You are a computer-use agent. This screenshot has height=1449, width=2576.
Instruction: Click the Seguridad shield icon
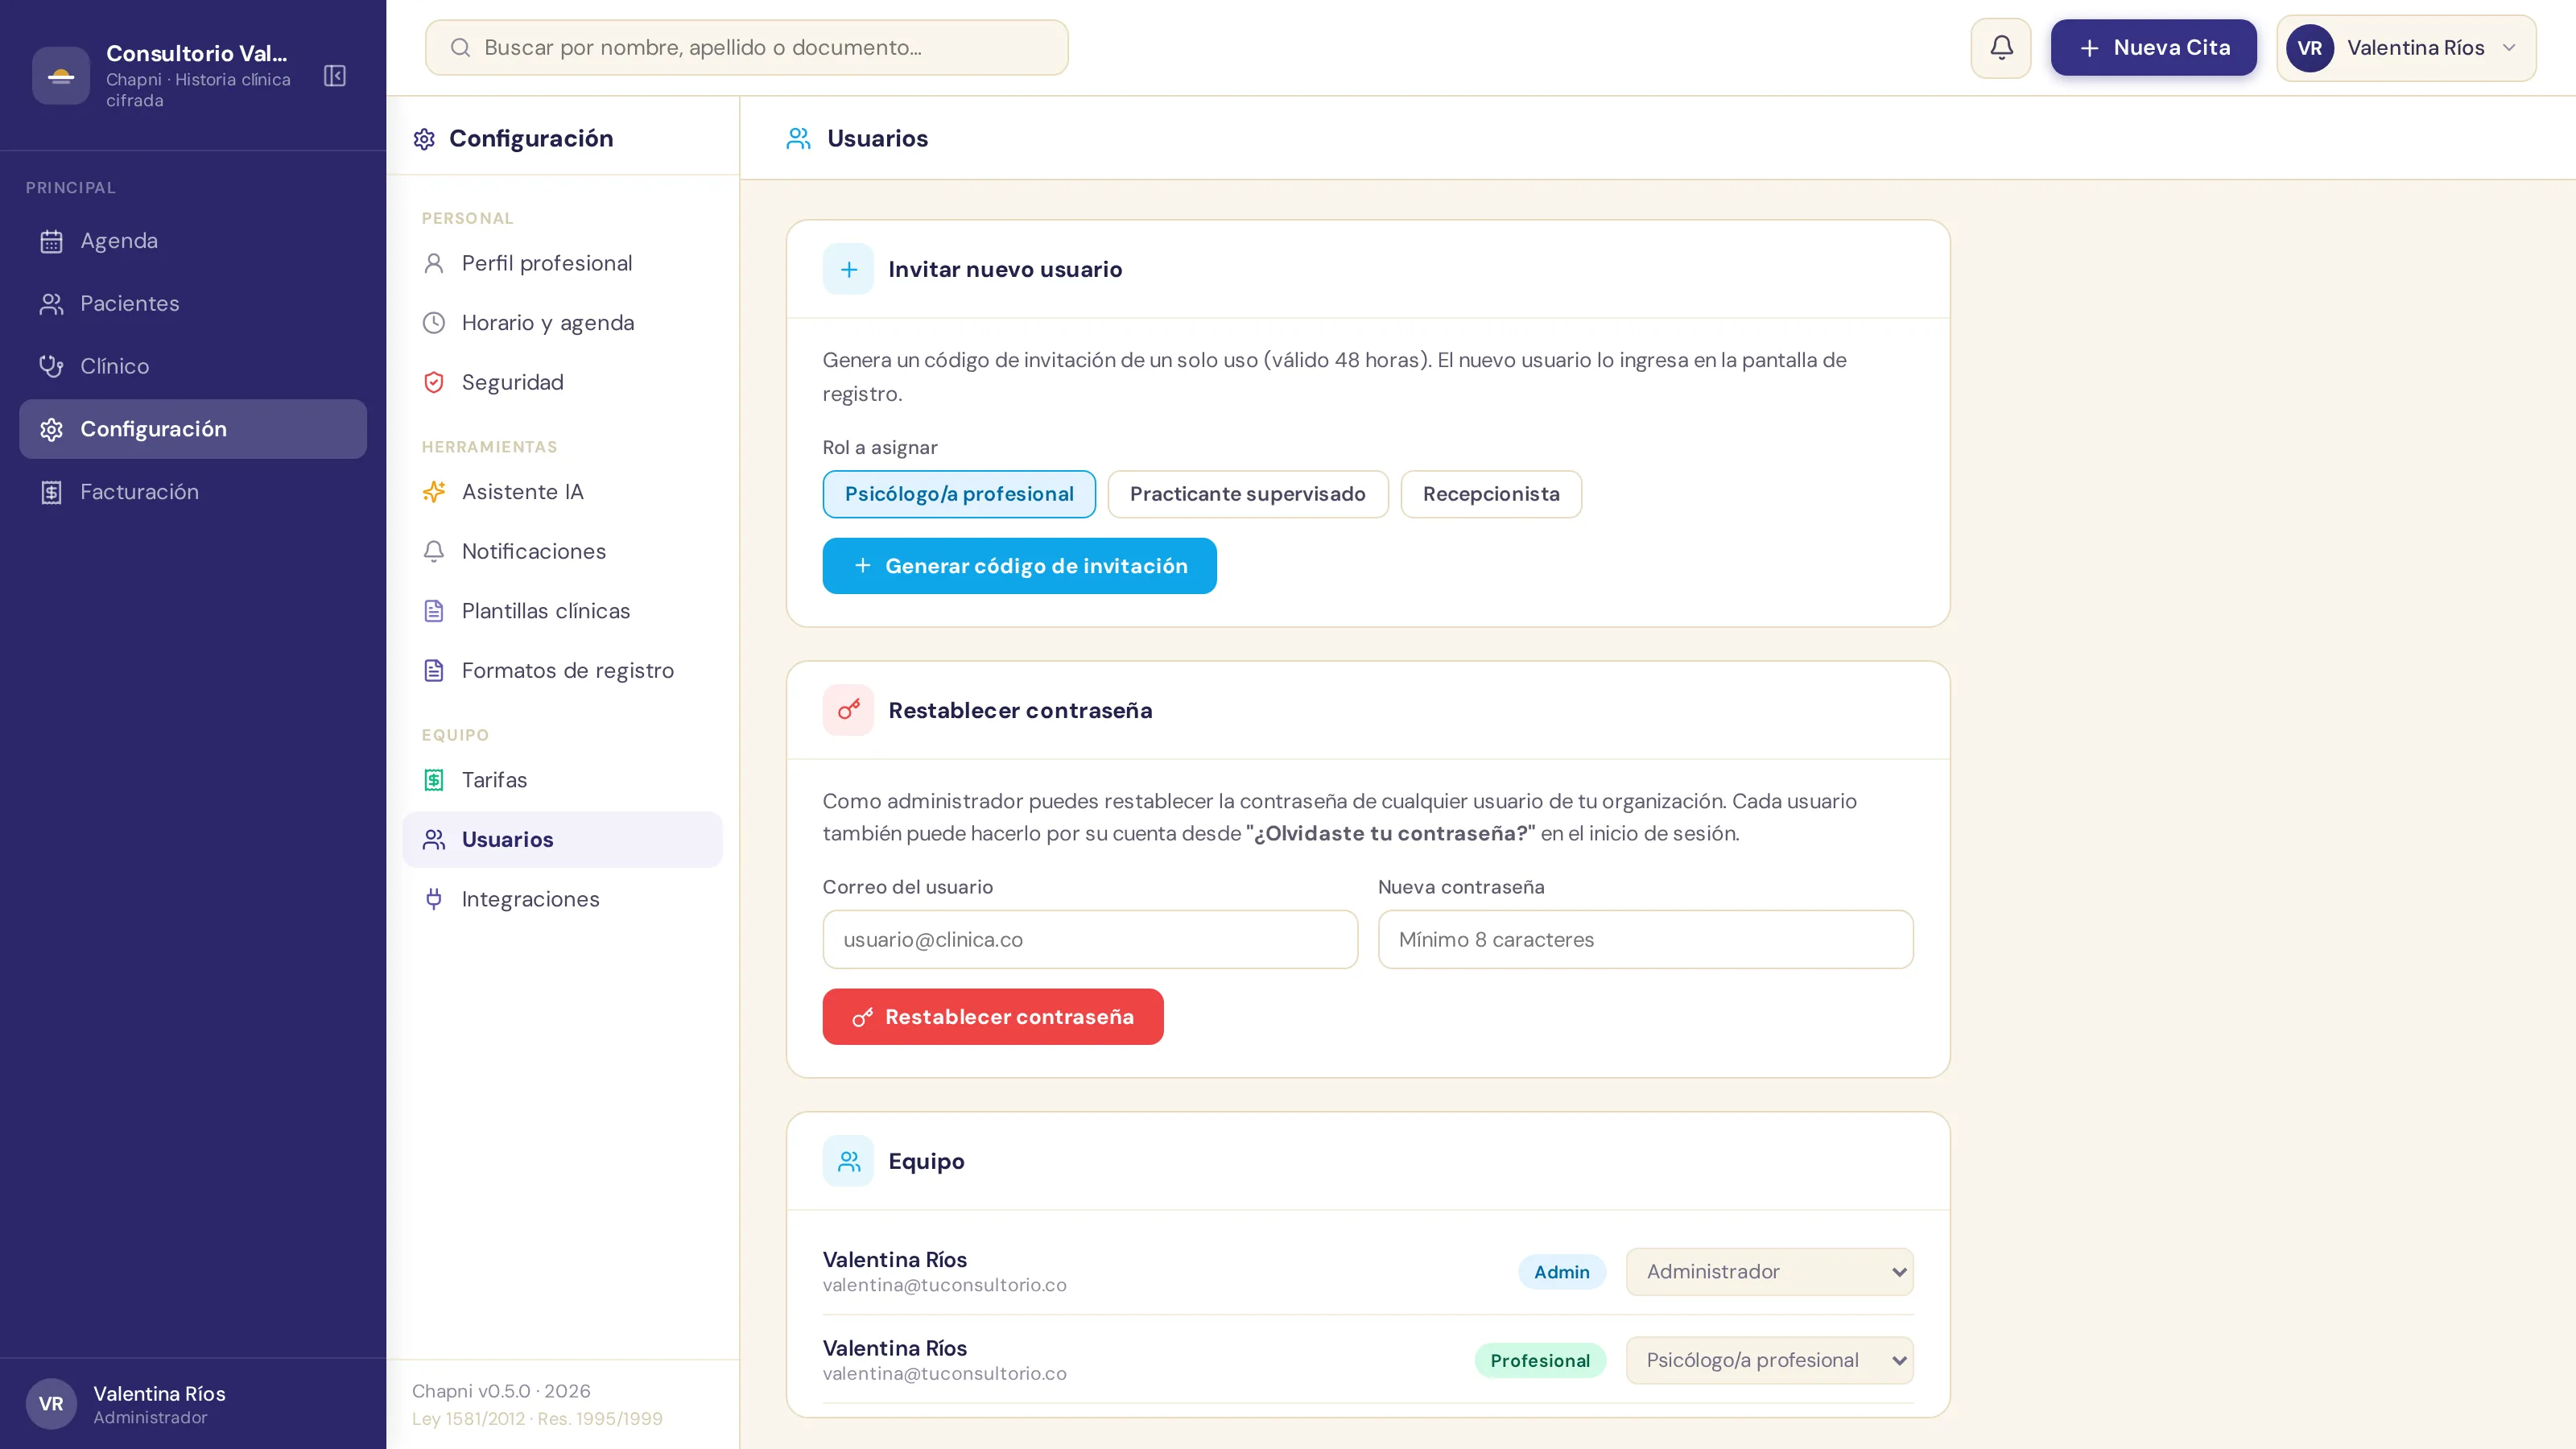click(434, 382)
